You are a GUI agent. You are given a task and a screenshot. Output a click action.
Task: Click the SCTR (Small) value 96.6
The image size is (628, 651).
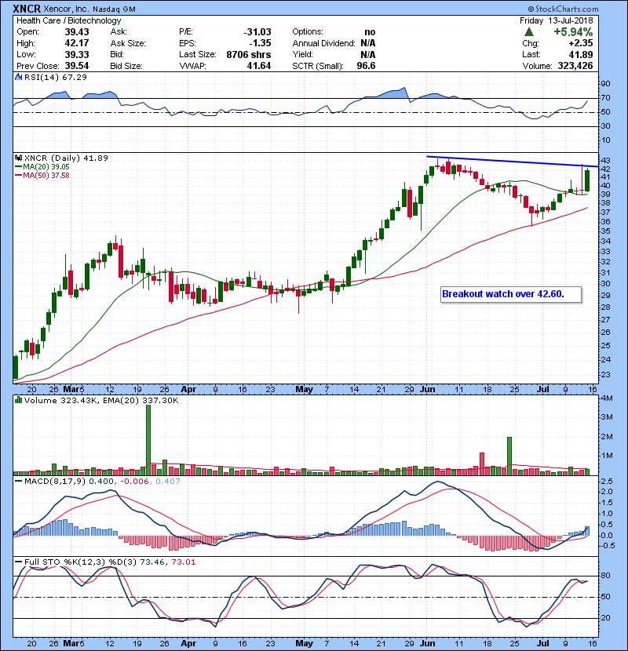(x=366, y=66)
